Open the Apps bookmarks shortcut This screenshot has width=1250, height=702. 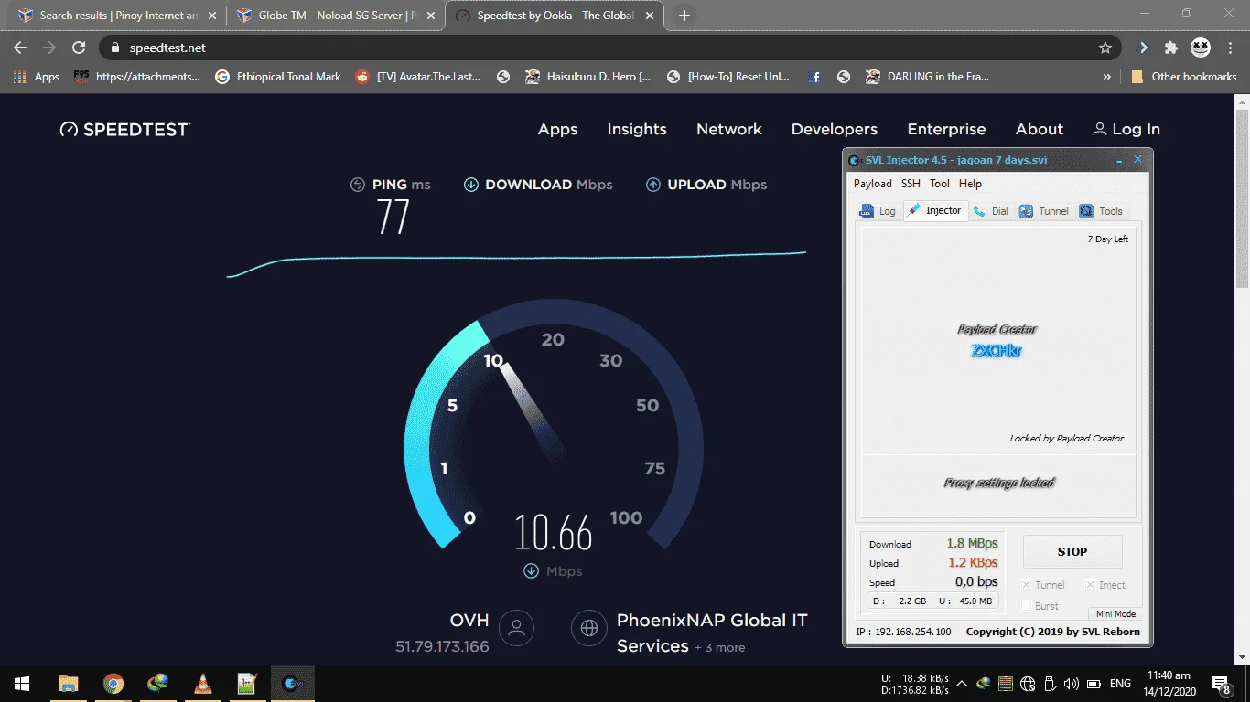[x=37, y=77]
